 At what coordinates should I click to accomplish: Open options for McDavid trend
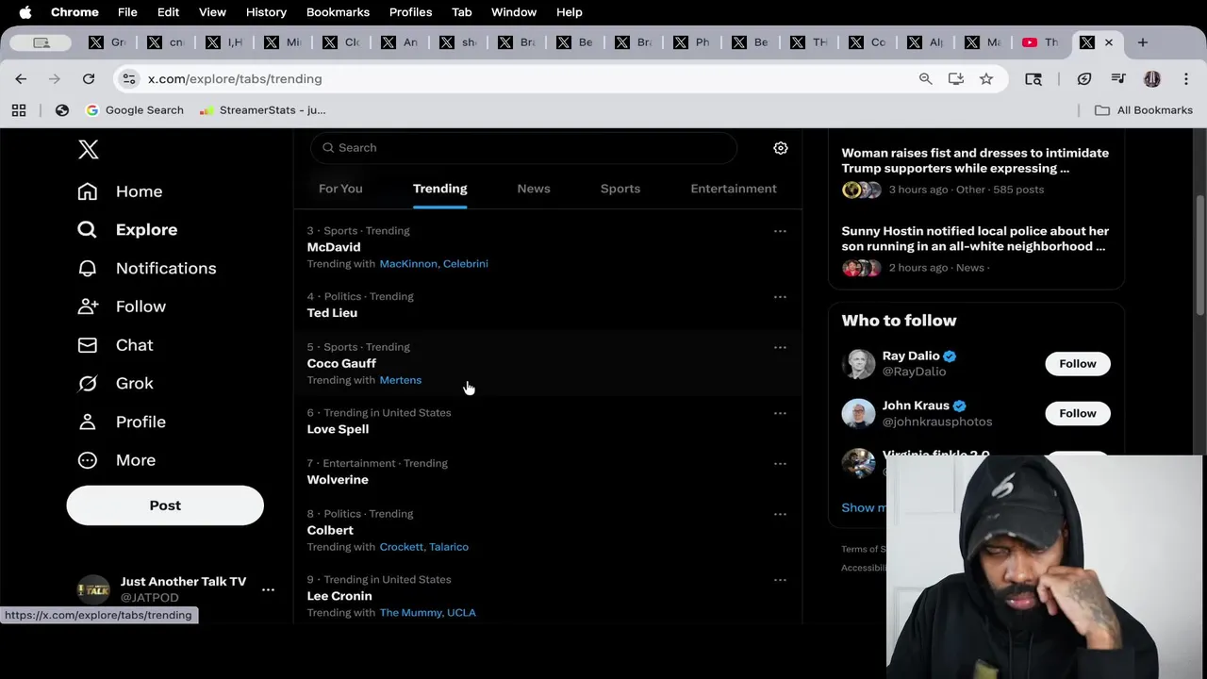[x=780, y=231]
